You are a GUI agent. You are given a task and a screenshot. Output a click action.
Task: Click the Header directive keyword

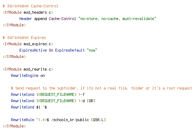point(26,19)
